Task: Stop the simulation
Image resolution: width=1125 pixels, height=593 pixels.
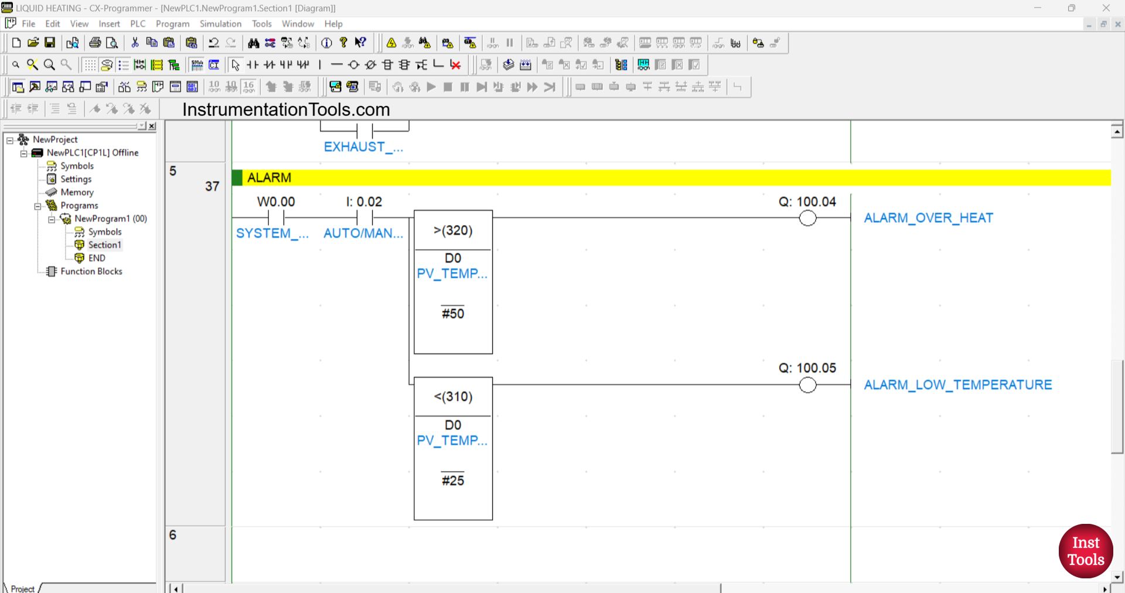Action: pyautogui.click(x=448, y=87)
